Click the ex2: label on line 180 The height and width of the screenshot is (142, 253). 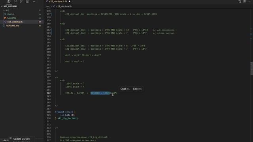[x=62, y=24]
